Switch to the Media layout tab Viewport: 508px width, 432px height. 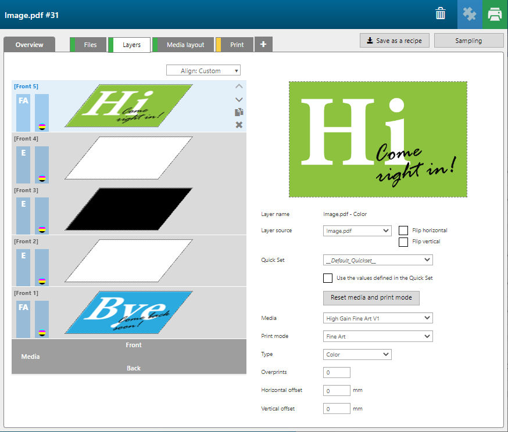(x=185, y=45)
